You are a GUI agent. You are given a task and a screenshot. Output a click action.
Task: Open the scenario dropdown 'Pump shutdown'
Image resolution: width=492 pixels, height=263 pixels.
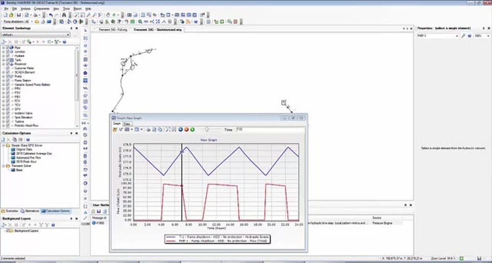coord(31,22)
